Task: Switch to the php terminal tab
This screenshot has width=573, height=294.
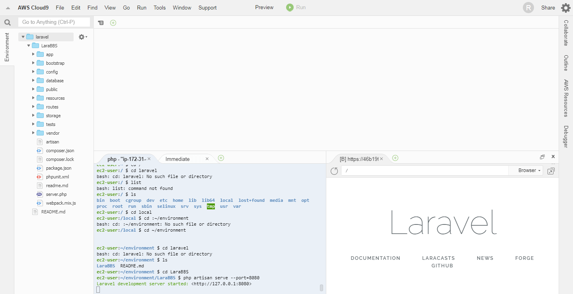Action: point(127,159)
